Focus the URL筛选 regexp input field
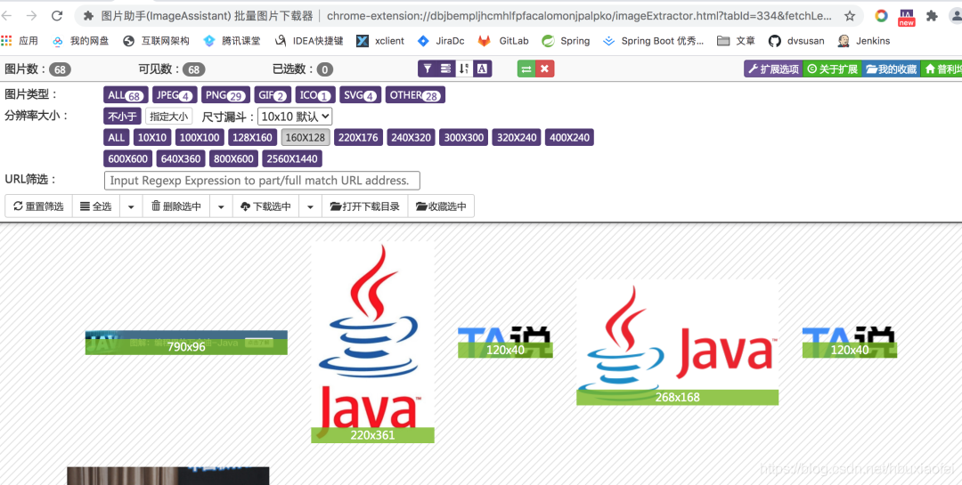Screen dimensions: 962x485 [x=262, y=181]
